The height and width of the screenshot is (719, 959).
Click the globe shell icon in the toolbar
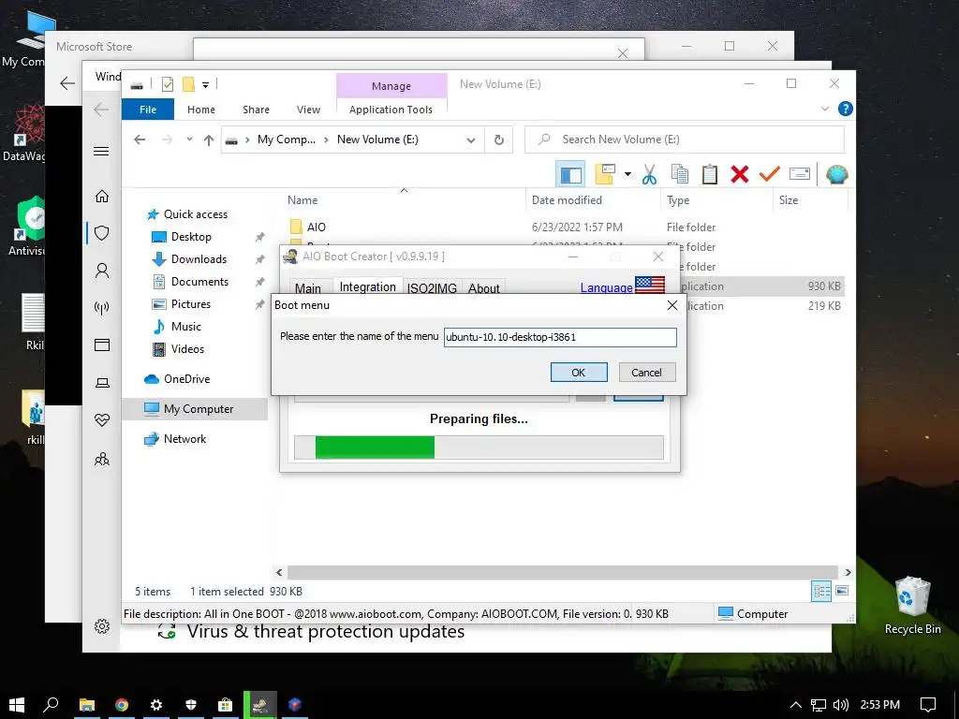[836, 175]
